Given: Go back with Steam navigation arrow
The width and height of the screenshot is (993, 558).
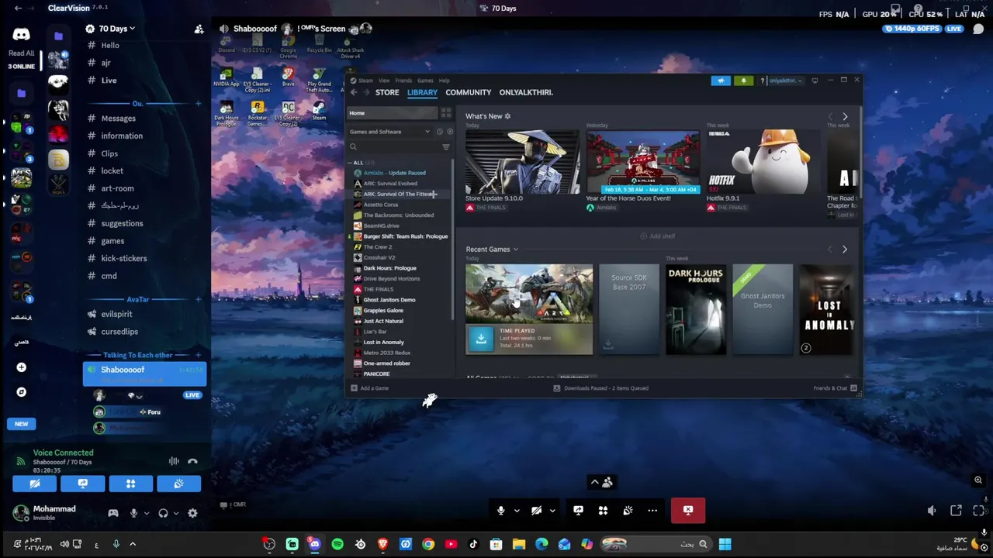Looking at the screenshot, I should point(354,92).
